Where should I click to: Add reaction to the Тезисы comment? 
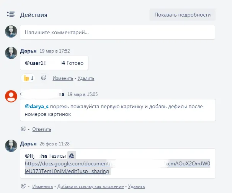[x=23, y=186]
